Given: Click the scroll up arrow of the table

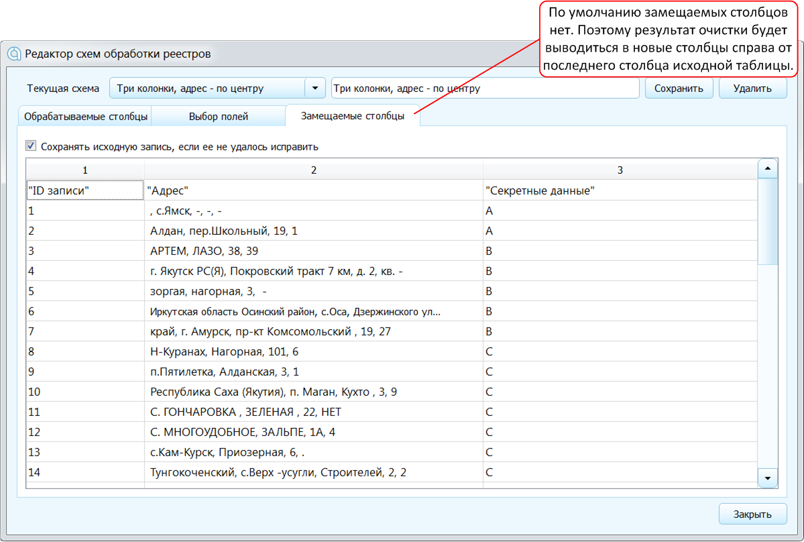Looking at the screenshot, I should (768, 168).
